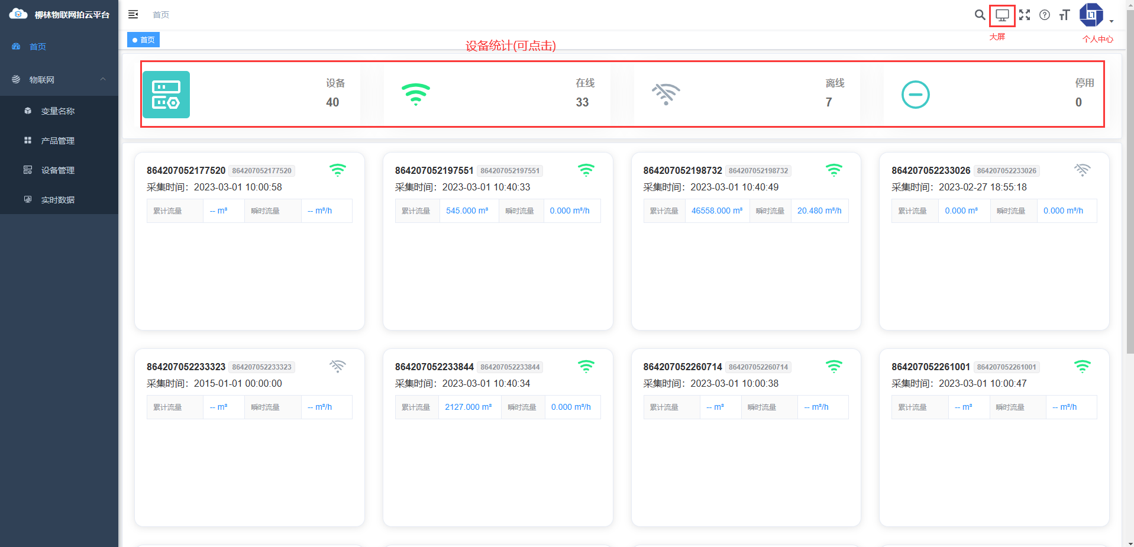Click value 46558.000 m³ in device card
1134x547 pixels.
[x=717, y=211]
